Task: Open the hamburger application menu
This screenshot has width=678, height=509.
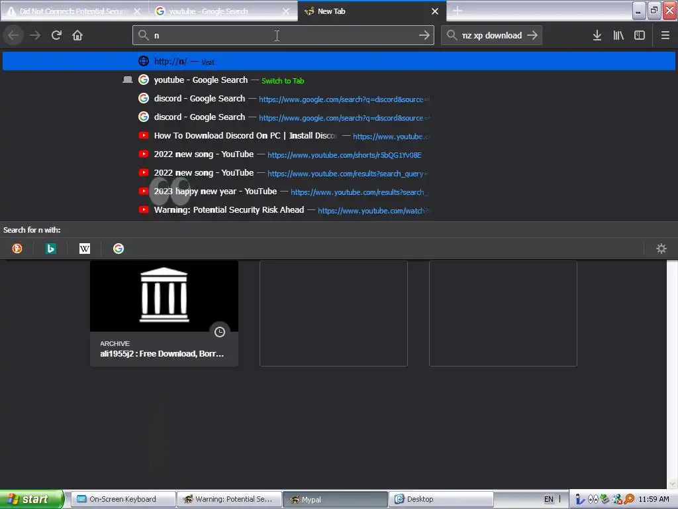Action: 665,35
